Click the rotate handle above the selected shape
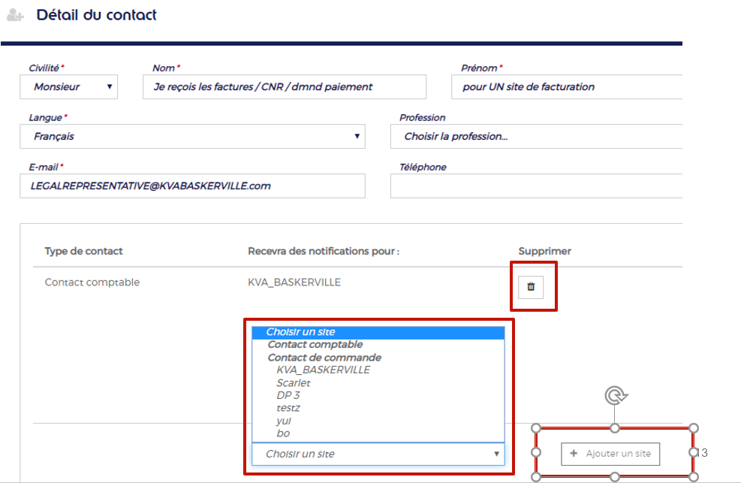This screenshot has width=741, height=483. point(615,395)
